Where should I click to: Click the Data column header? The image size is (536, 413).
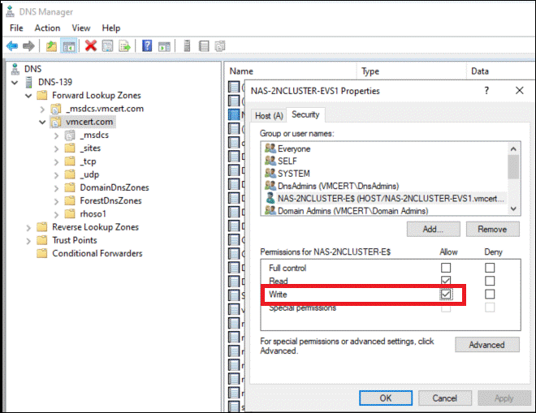501,71
